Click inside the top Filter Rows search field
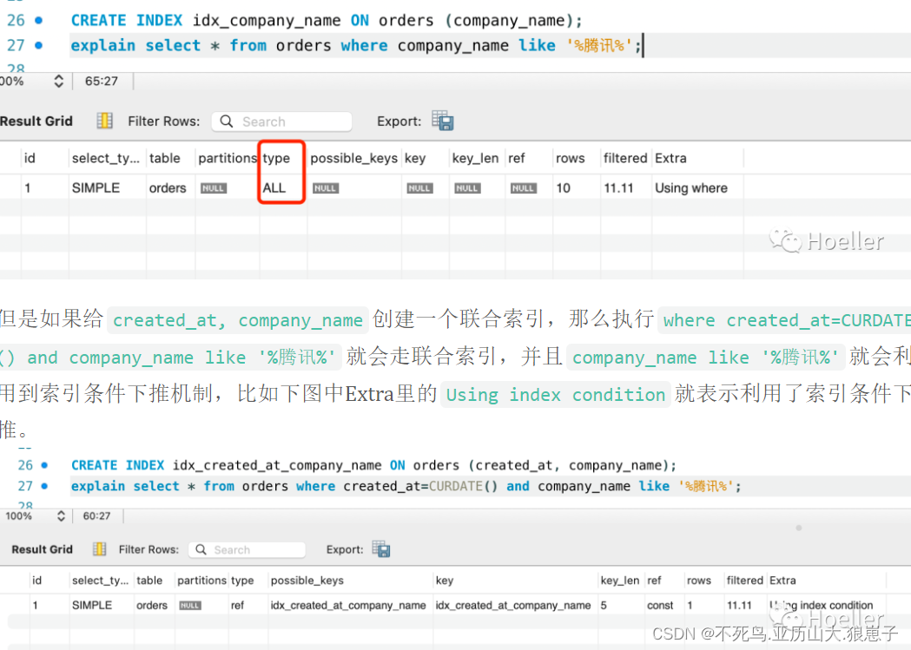This screenshot has height=650, width=911. click(287, 121)
